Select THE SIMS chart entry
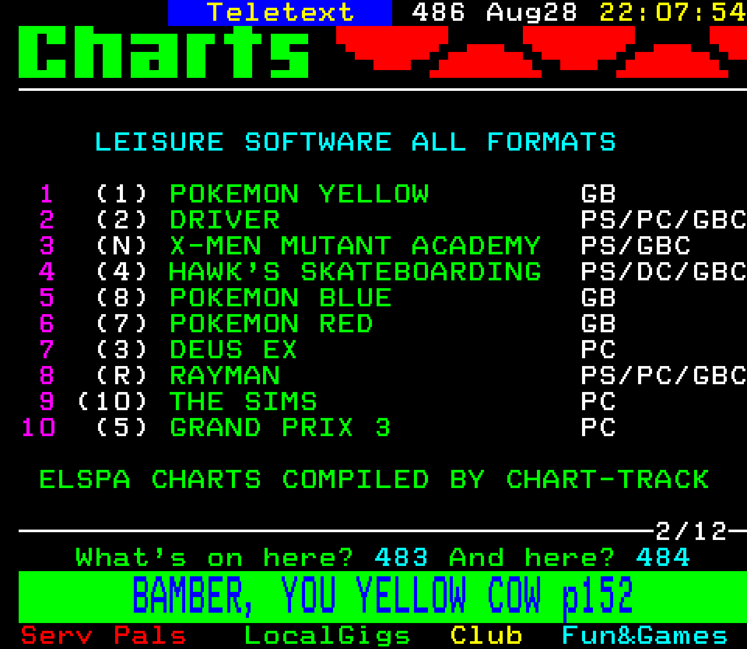Viewport: 747px width, 649px height. coord(243,402)
